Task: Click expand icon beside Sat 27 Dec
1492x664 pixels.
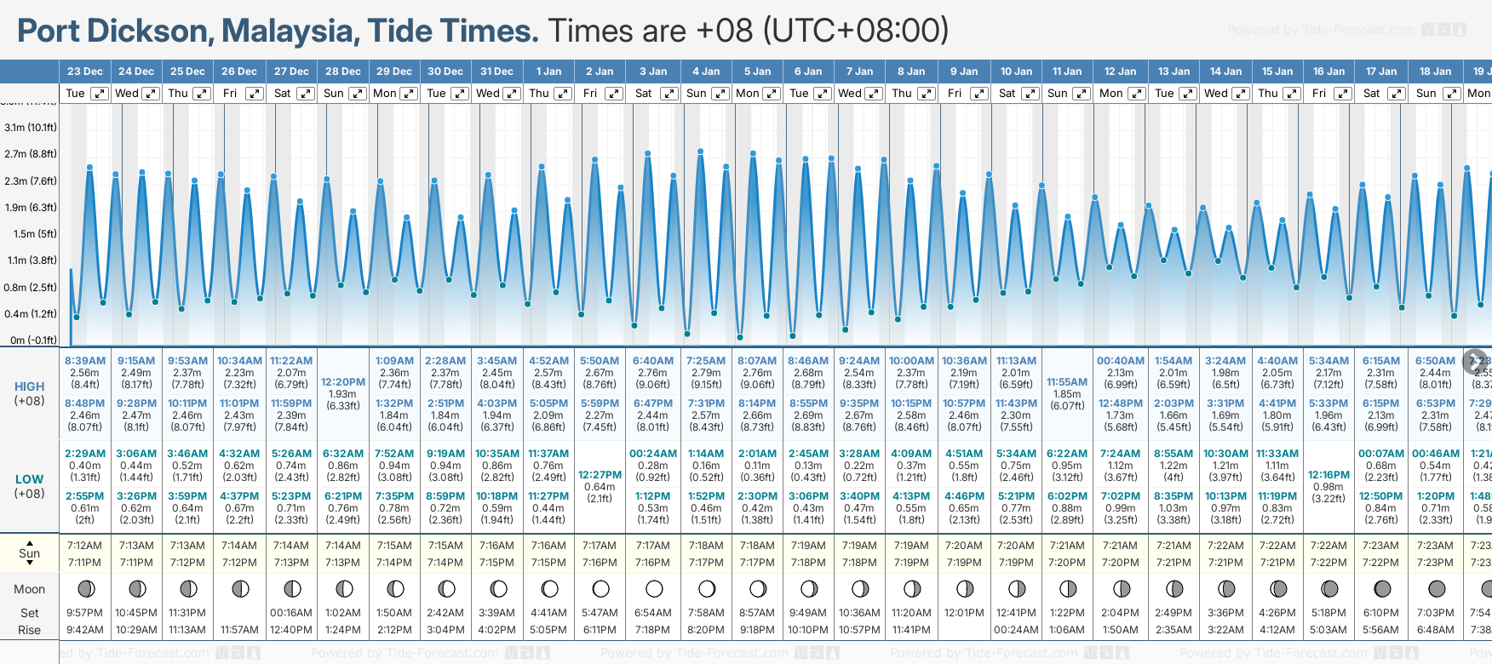Action: click(x=305, y=94)
